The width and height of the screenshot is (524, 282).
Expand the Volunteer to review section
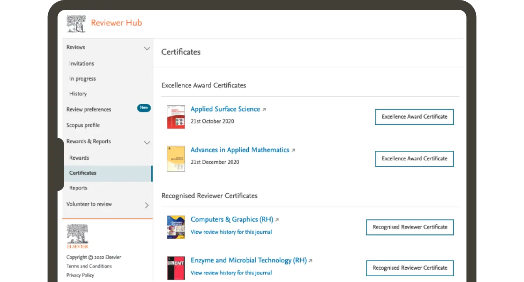point(146,204)
